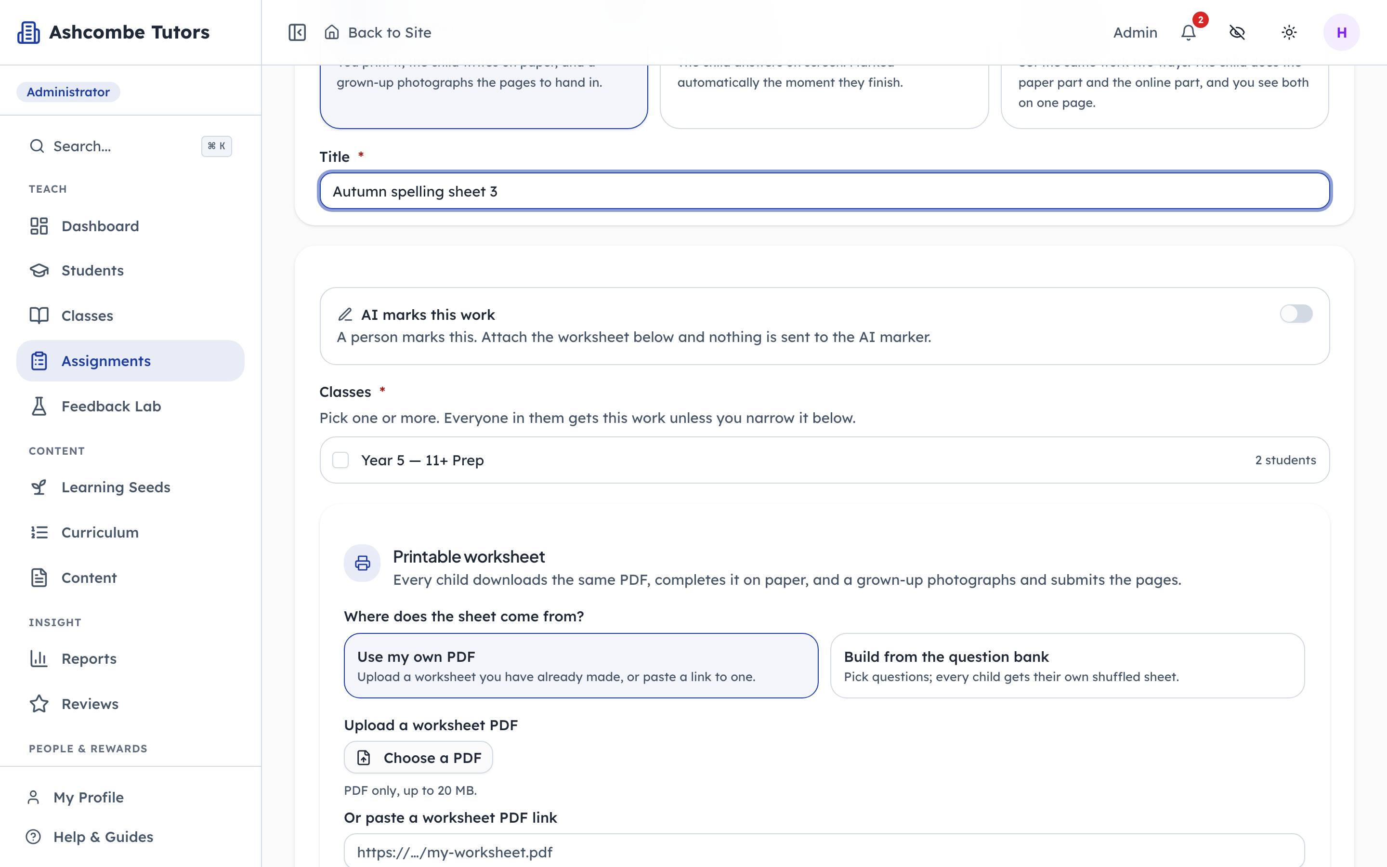Click the Students graduation cap icon
The image size is (1387, 867).
pos(39,270)
